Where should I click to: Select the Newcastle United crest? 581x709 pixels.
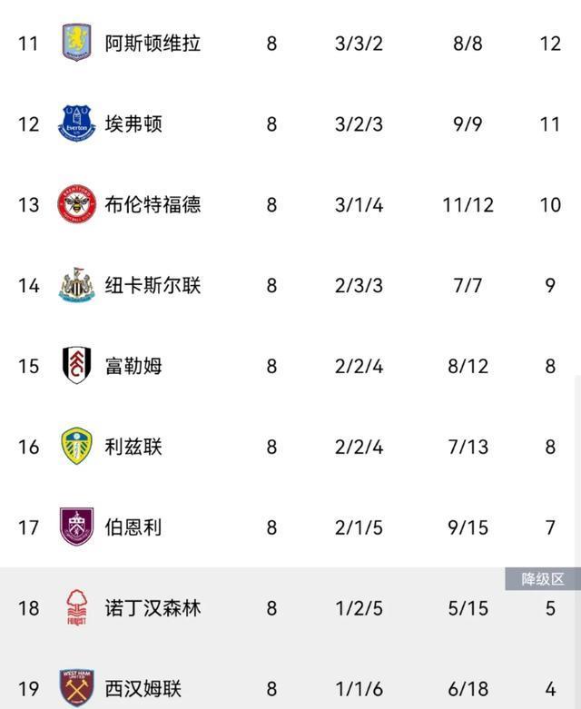[76, 285]
